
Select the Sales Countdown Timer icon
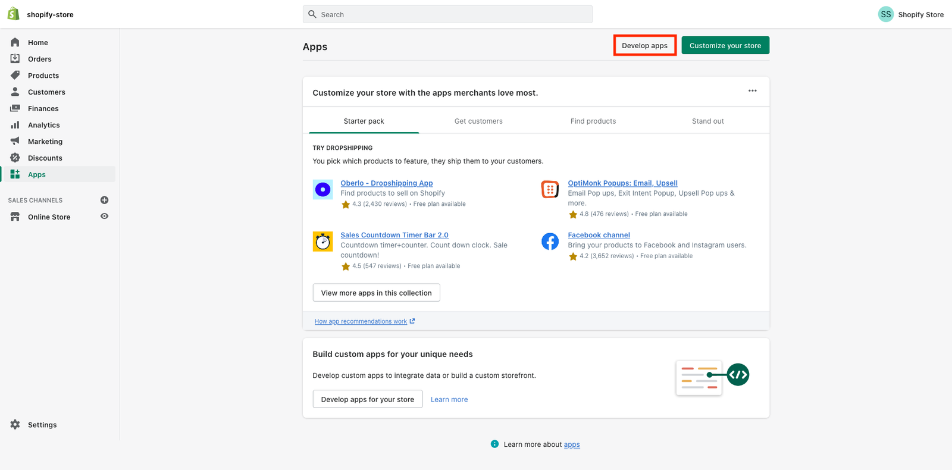(x=322, y=242)
